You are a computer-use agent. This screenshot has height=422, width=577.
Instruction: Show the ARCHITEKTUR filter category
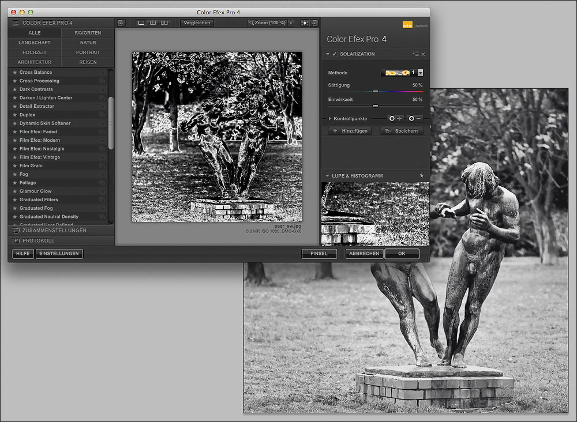tap(35, 62)
